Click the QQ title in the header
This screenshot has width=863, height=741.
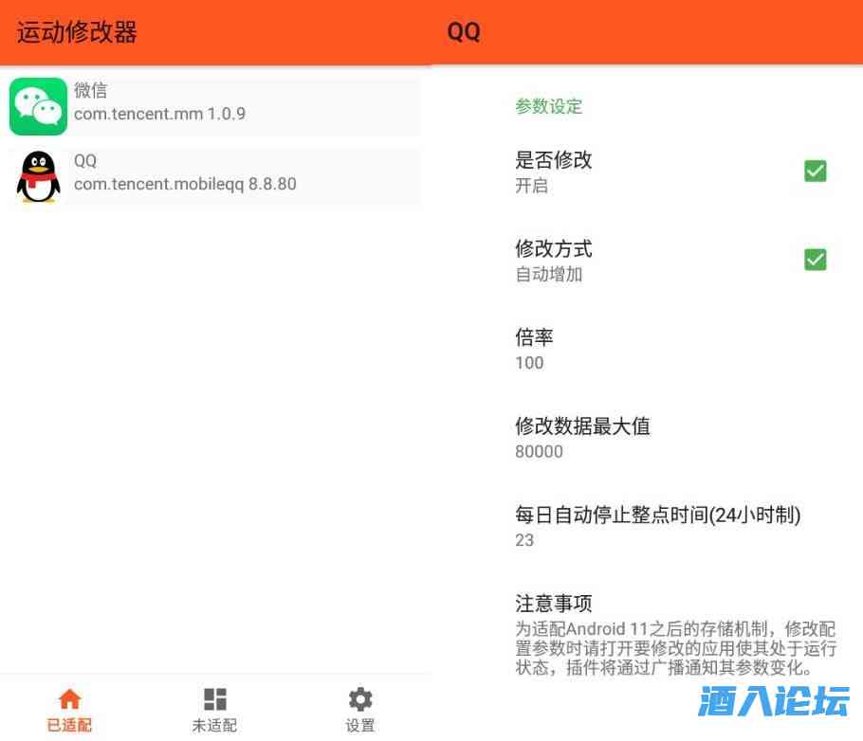pyautogui.click(x=464, y=32)
